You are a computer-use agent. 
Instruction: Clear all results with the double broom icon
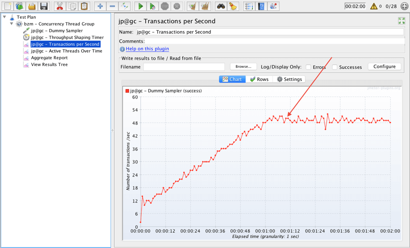point(205,6)
